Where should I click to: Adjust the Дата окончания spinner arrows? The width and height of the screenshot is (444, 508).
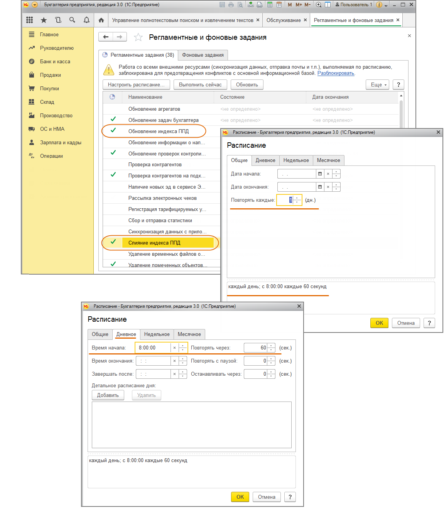click(336, 187)
